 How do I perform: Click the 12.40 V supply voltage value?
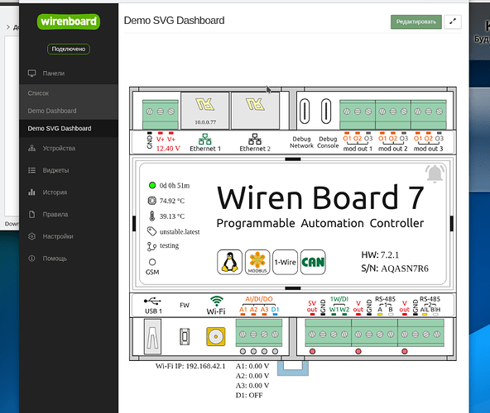168,149
